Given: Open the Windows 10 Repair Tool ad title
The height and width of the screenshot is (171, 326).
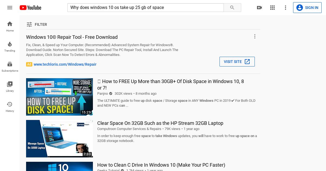Looking at the screenshot, I should coord(72,37).
